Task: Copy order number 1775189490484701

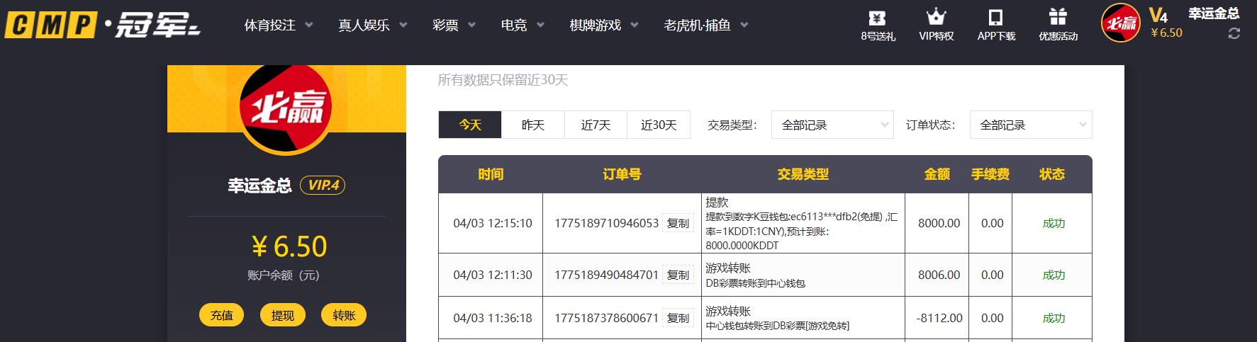Action: pos(678,275)
